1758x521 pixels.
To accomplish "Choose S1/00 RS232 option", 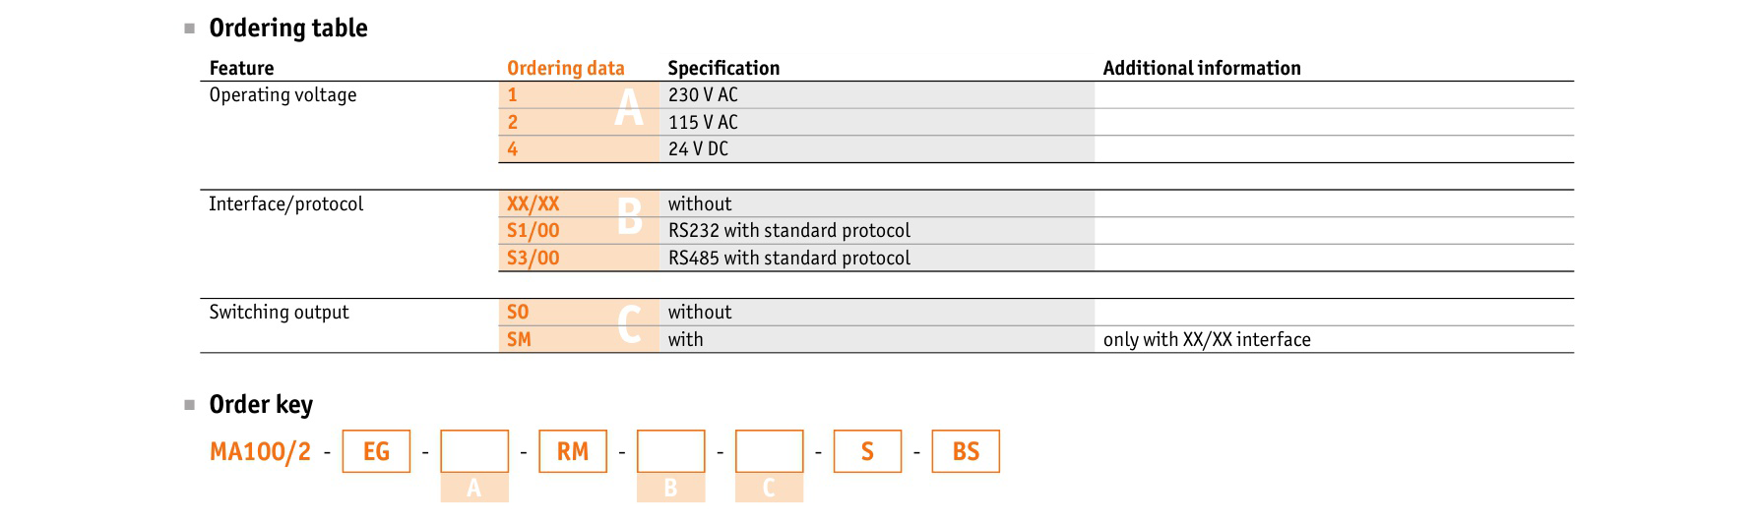I will point(533,231).
